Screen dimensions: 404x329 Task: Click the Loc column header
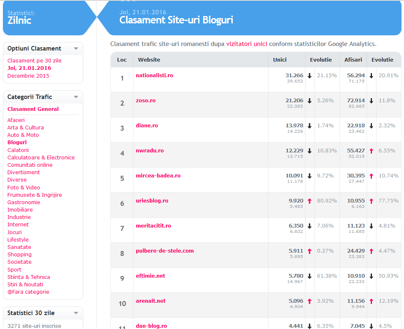(x=122, y=60)
